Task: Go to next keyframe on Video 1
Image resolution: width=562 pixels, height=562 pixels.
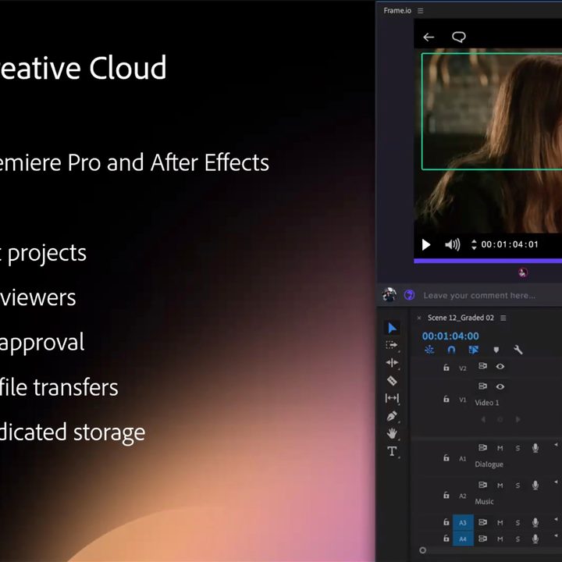Action: pos(518,419)
